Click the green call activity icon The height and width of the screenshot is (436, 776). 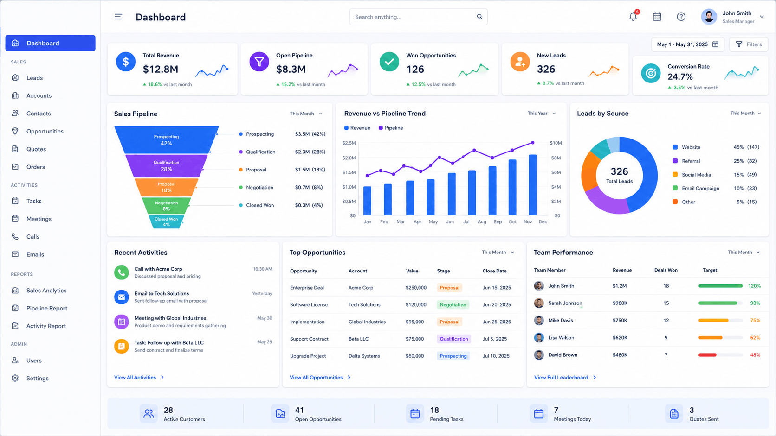[122, 272]
